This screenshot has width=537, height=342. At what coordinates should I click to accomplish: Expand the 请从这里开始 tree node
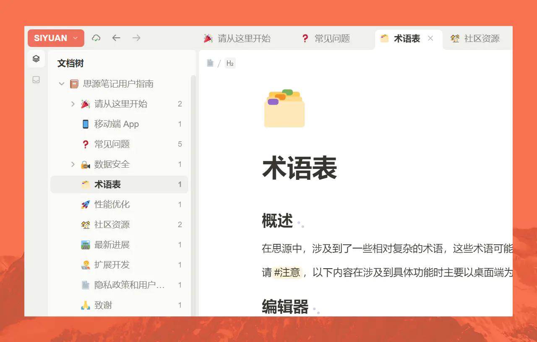pos(73,104)
